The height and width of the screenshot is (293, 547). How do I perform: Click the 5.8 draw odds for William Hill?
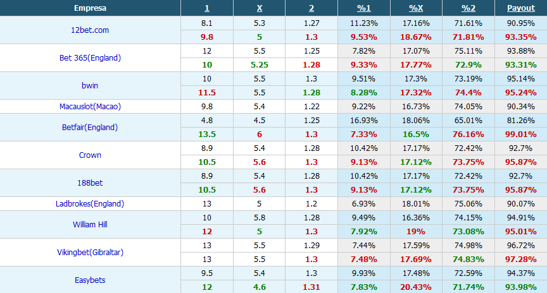(259, 218)
